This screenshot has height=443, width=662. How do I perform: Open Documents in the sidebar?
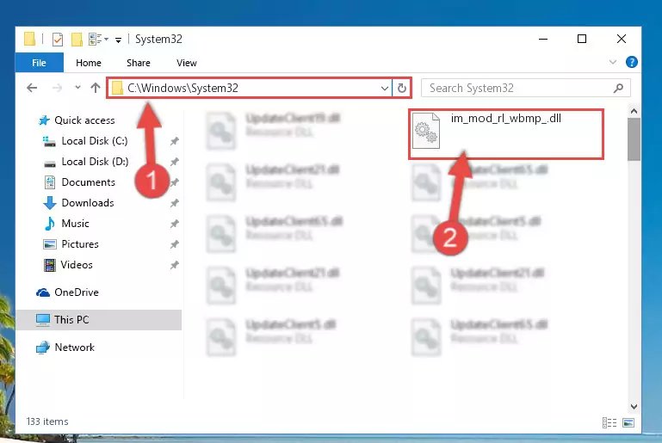pos(89,182)
